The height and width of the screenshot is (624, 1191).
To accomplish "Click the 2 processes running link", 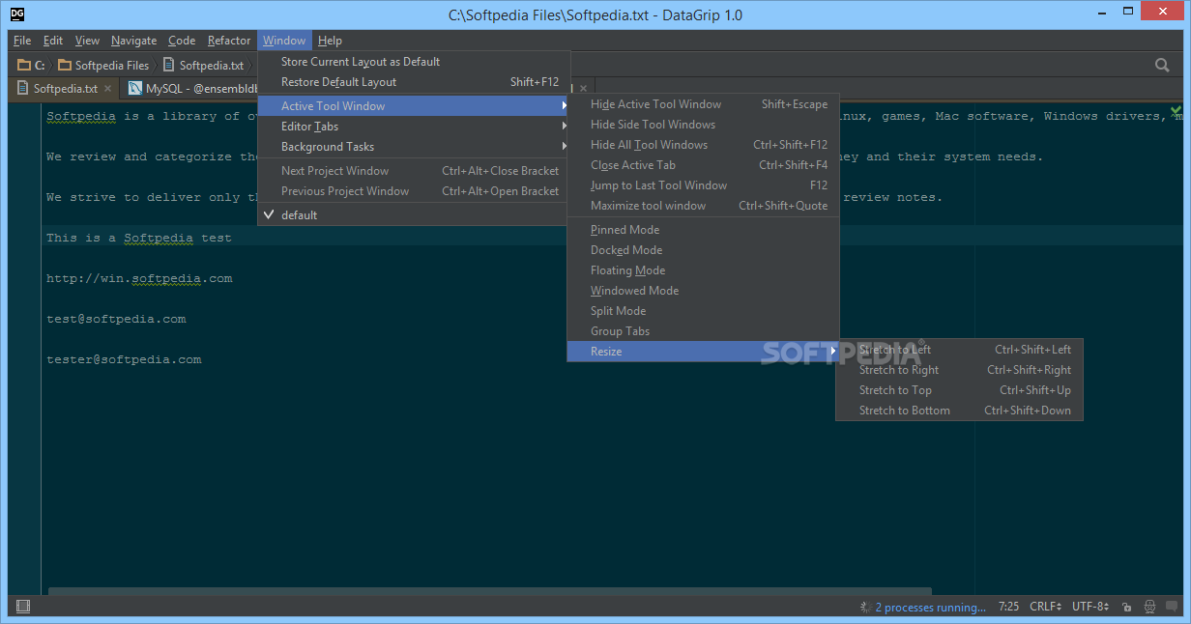I will [x=930, y=608].
